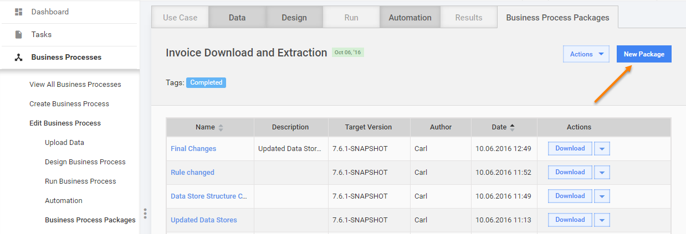
Task: Switch to the Data tab
Action: pyautogui.click(x=237, y=18)
